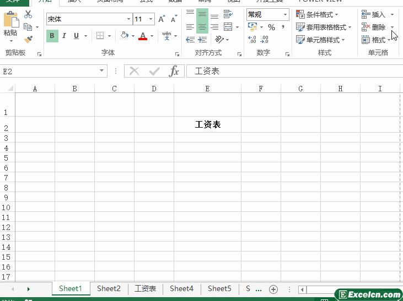Viewport: 403px width, 301px height.
Task: Click Merge and Center icon
Action: pos(228,27)
